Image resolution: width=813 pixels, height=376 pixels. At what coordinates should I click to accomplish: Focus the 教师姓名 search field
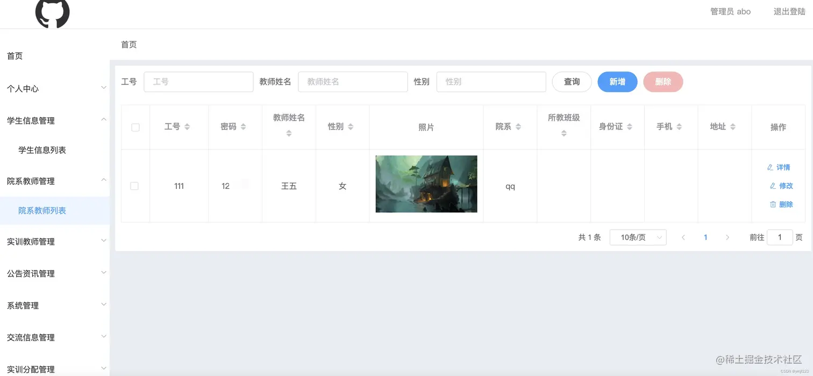[353, 82]
